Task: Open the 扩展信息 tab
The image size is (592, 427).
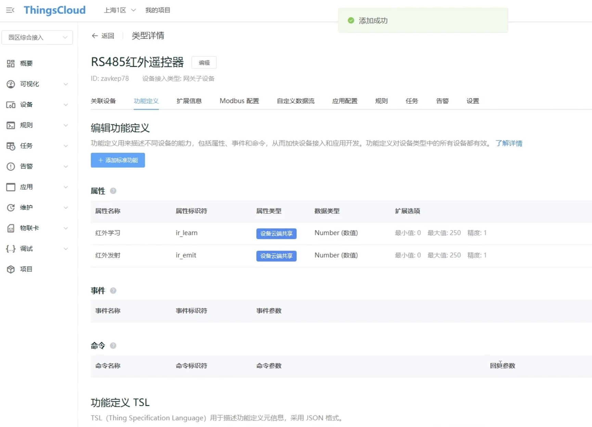Action: (x=189, y=101)
